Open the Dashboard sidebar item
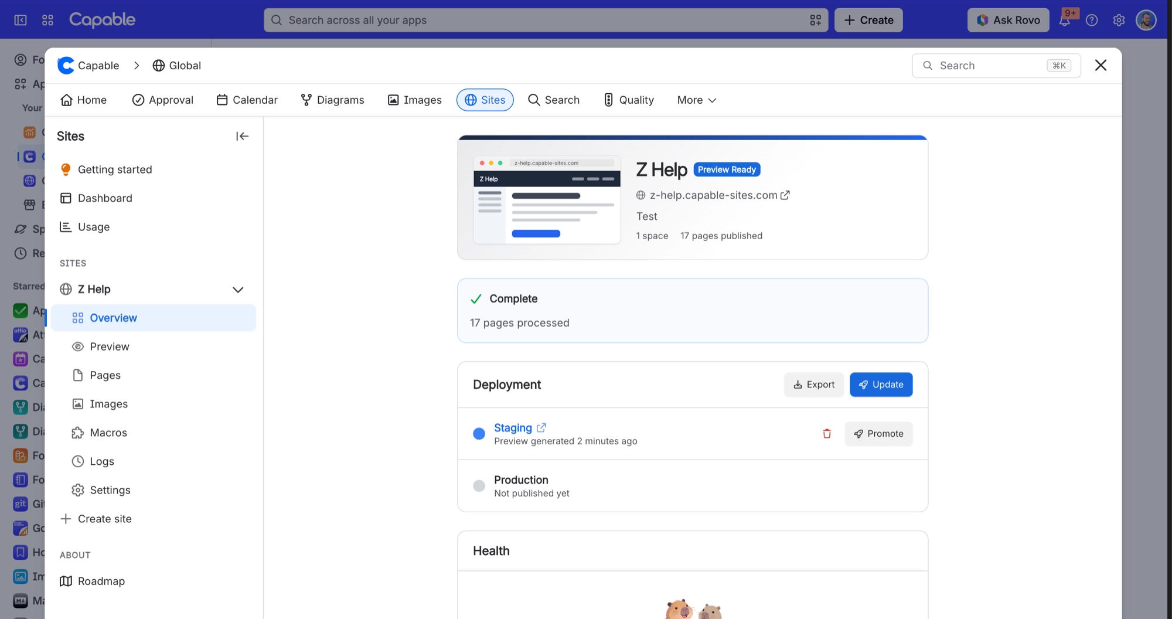This screenshot has width=1172, height=619. pyautogui.click(x=153, y=198)
